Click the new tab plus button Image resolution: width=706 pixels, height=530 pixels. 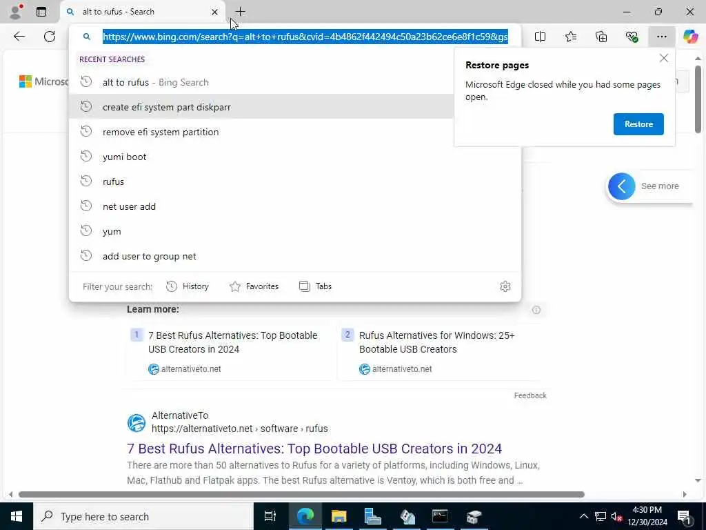click(x=241, y=12)
